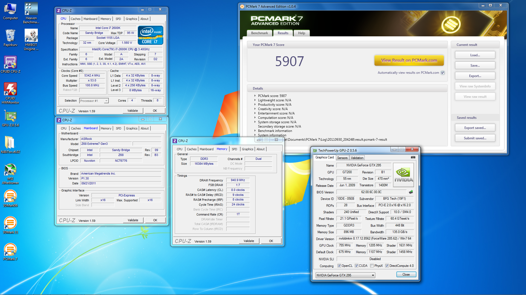The image size is (526, 295).
Task: Click the GPU-Z BIOS save chip icon
Action: [x=411, y=192]
